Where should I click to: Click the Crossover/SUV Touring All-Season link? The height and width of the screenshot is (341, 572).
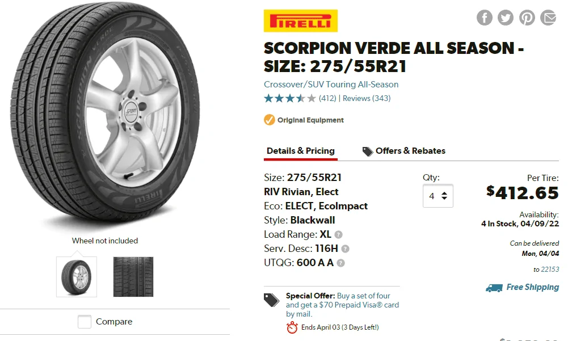click(331, 85)
